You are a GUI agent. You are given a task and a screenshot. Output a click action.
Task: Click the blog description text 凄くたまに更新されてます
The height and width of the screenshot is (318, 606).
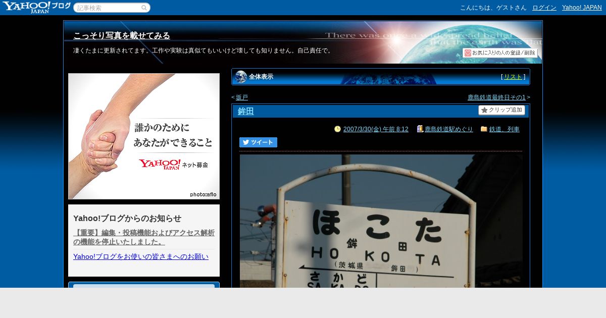point(203,50)
